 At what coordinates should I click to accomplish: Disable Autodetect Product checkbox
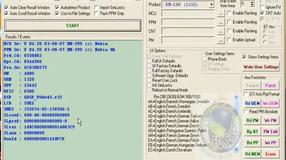tap(57, 8)
